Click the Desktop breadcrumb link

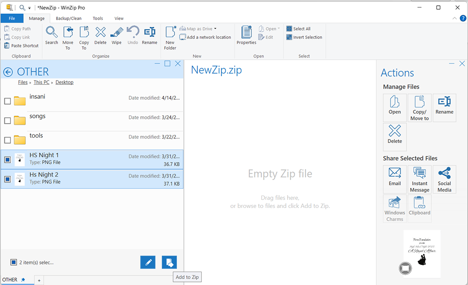[x=65, y=82]
